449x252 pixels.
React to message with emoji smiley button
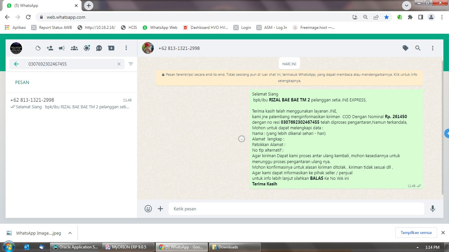pos(242,139)
